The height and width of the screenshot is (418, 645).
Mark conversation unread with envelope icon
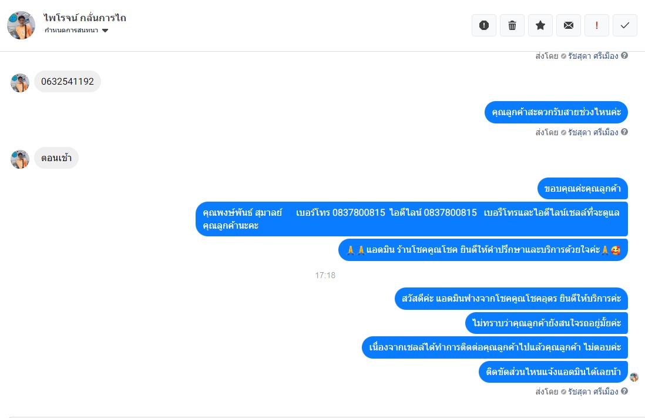(569, 25)
